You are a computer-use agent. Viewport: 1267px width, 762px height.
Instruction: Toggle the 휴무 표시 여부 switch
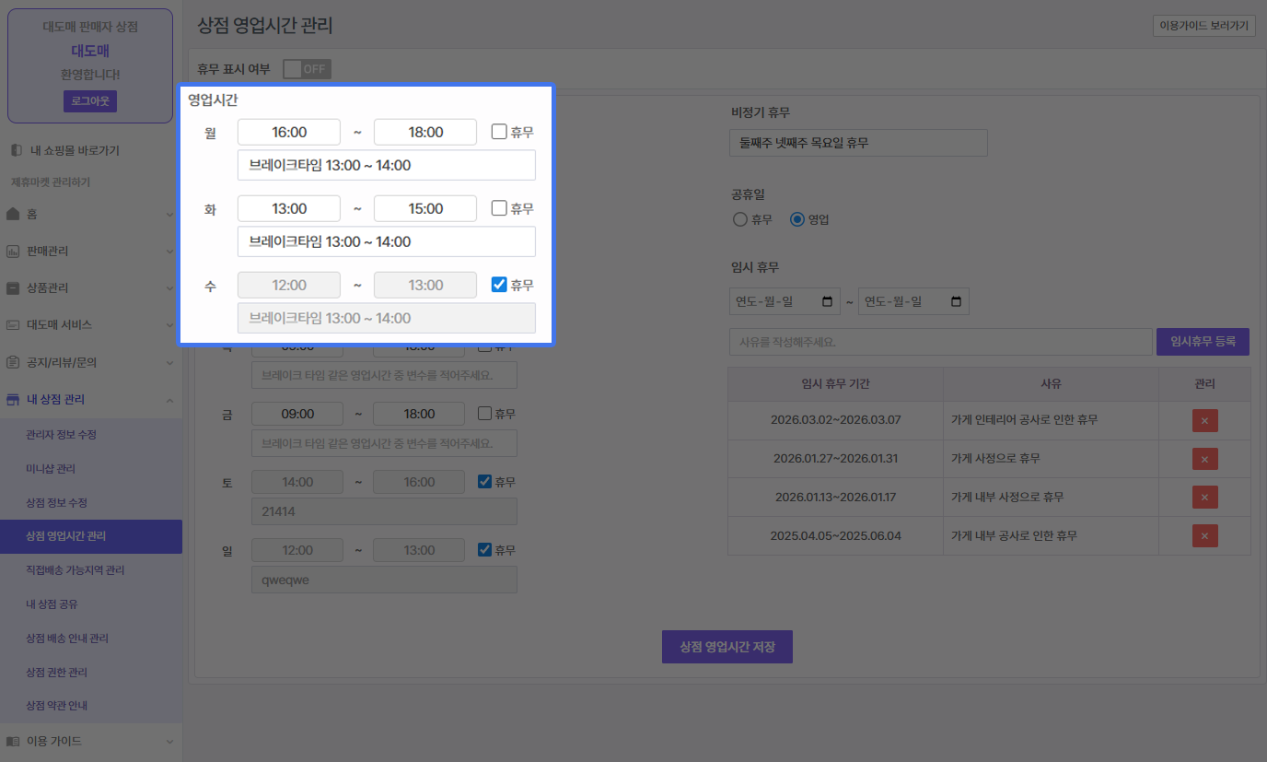pyautogui.click(x=307, y=69)
